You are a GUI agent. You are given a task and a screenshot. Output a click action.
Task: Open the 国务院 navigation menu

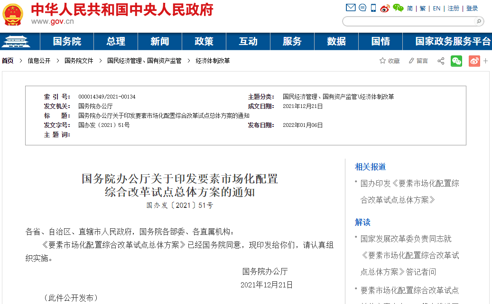coord(67,42)
